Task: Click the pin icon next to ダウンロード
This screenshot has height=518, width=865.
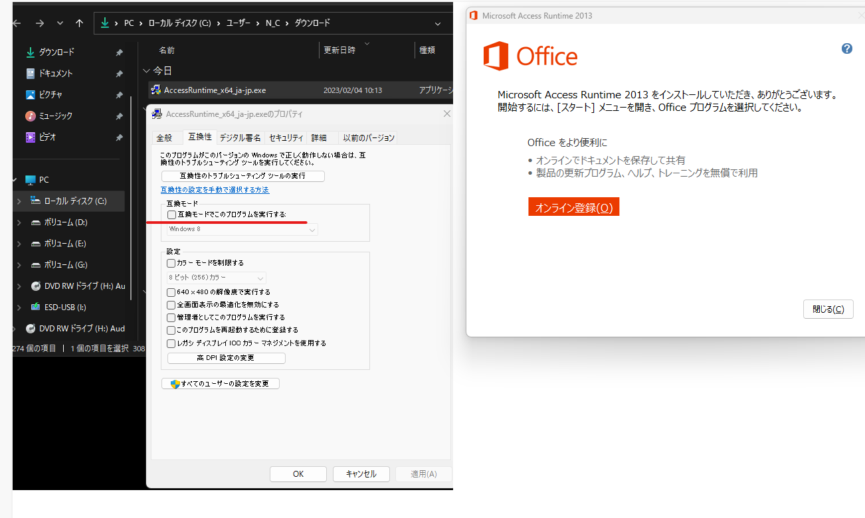Action: click(119, 52)
